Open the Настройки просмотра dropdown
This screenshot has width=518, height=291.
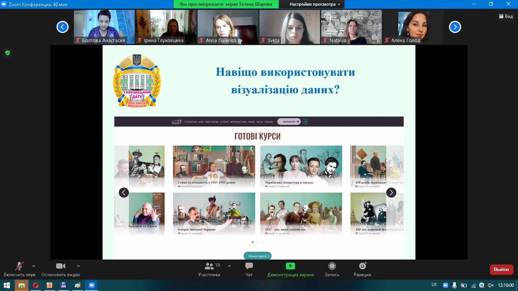point(315,4)
